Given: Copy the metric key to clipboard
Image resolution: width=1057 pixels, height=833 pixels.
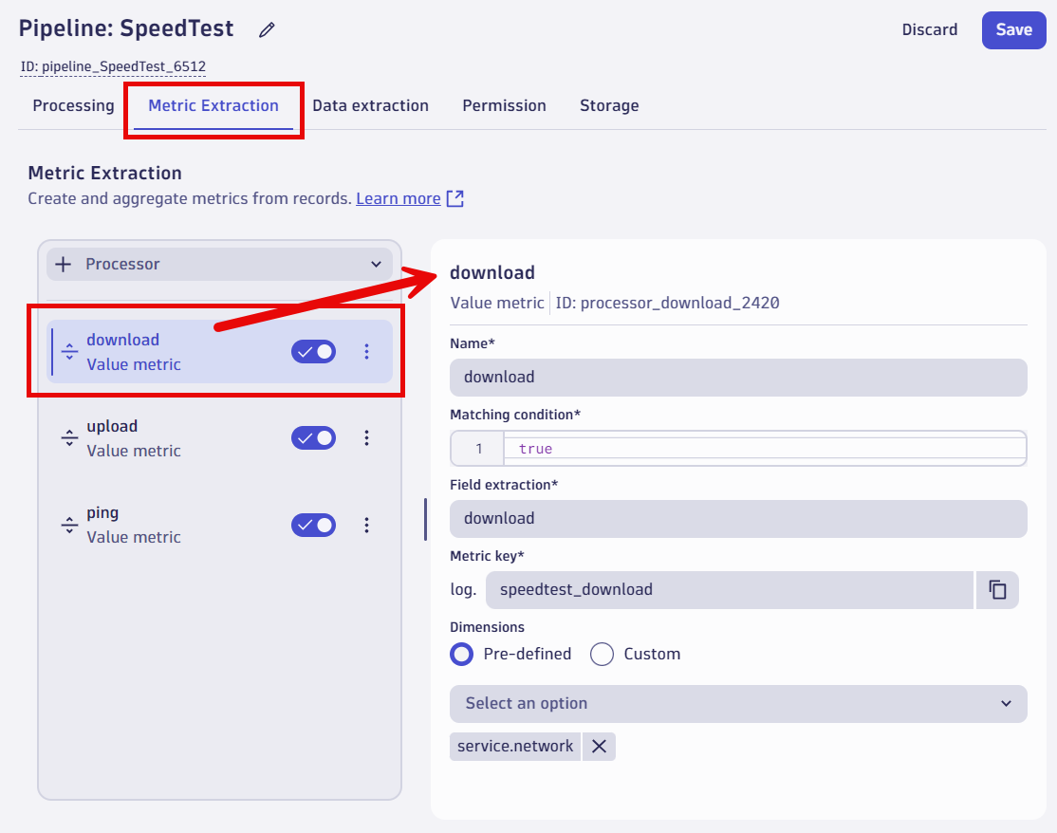Looking at the screenshot, I should (x=997, y=590).
